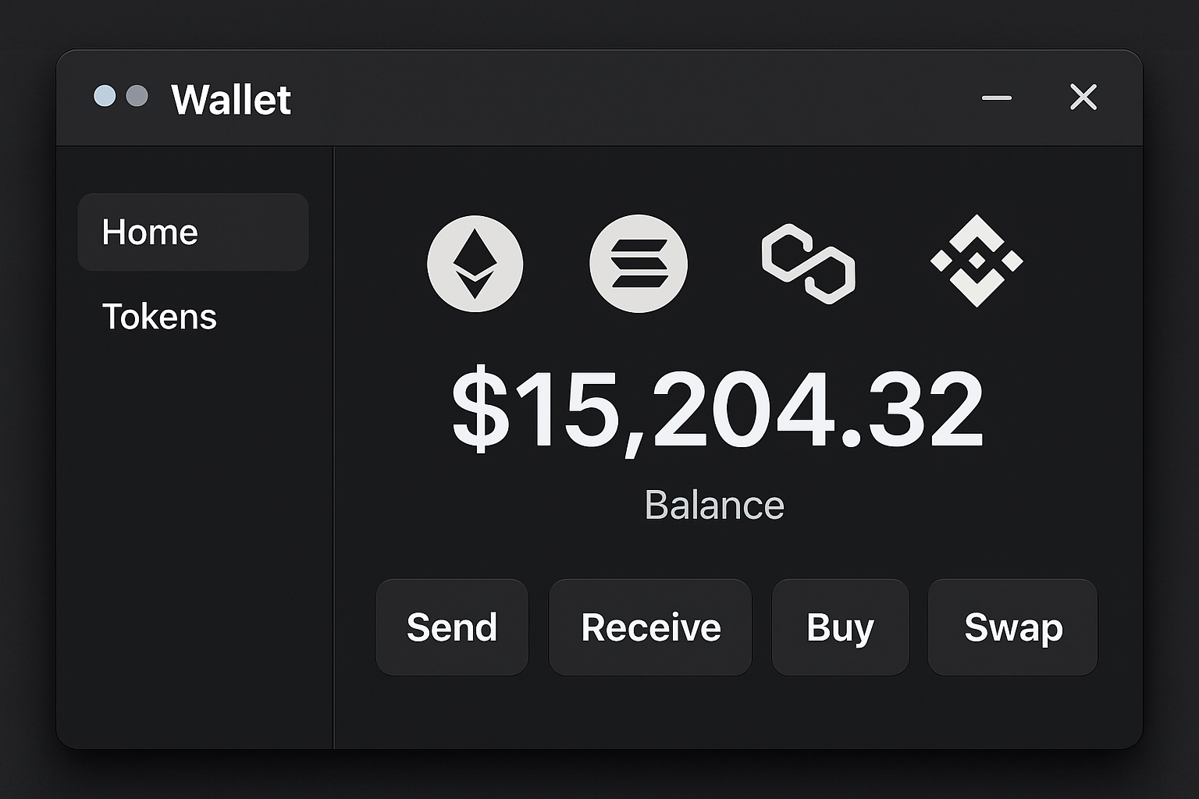
Task: Click Buy to purchase crypto
Action: coord(840,627)
